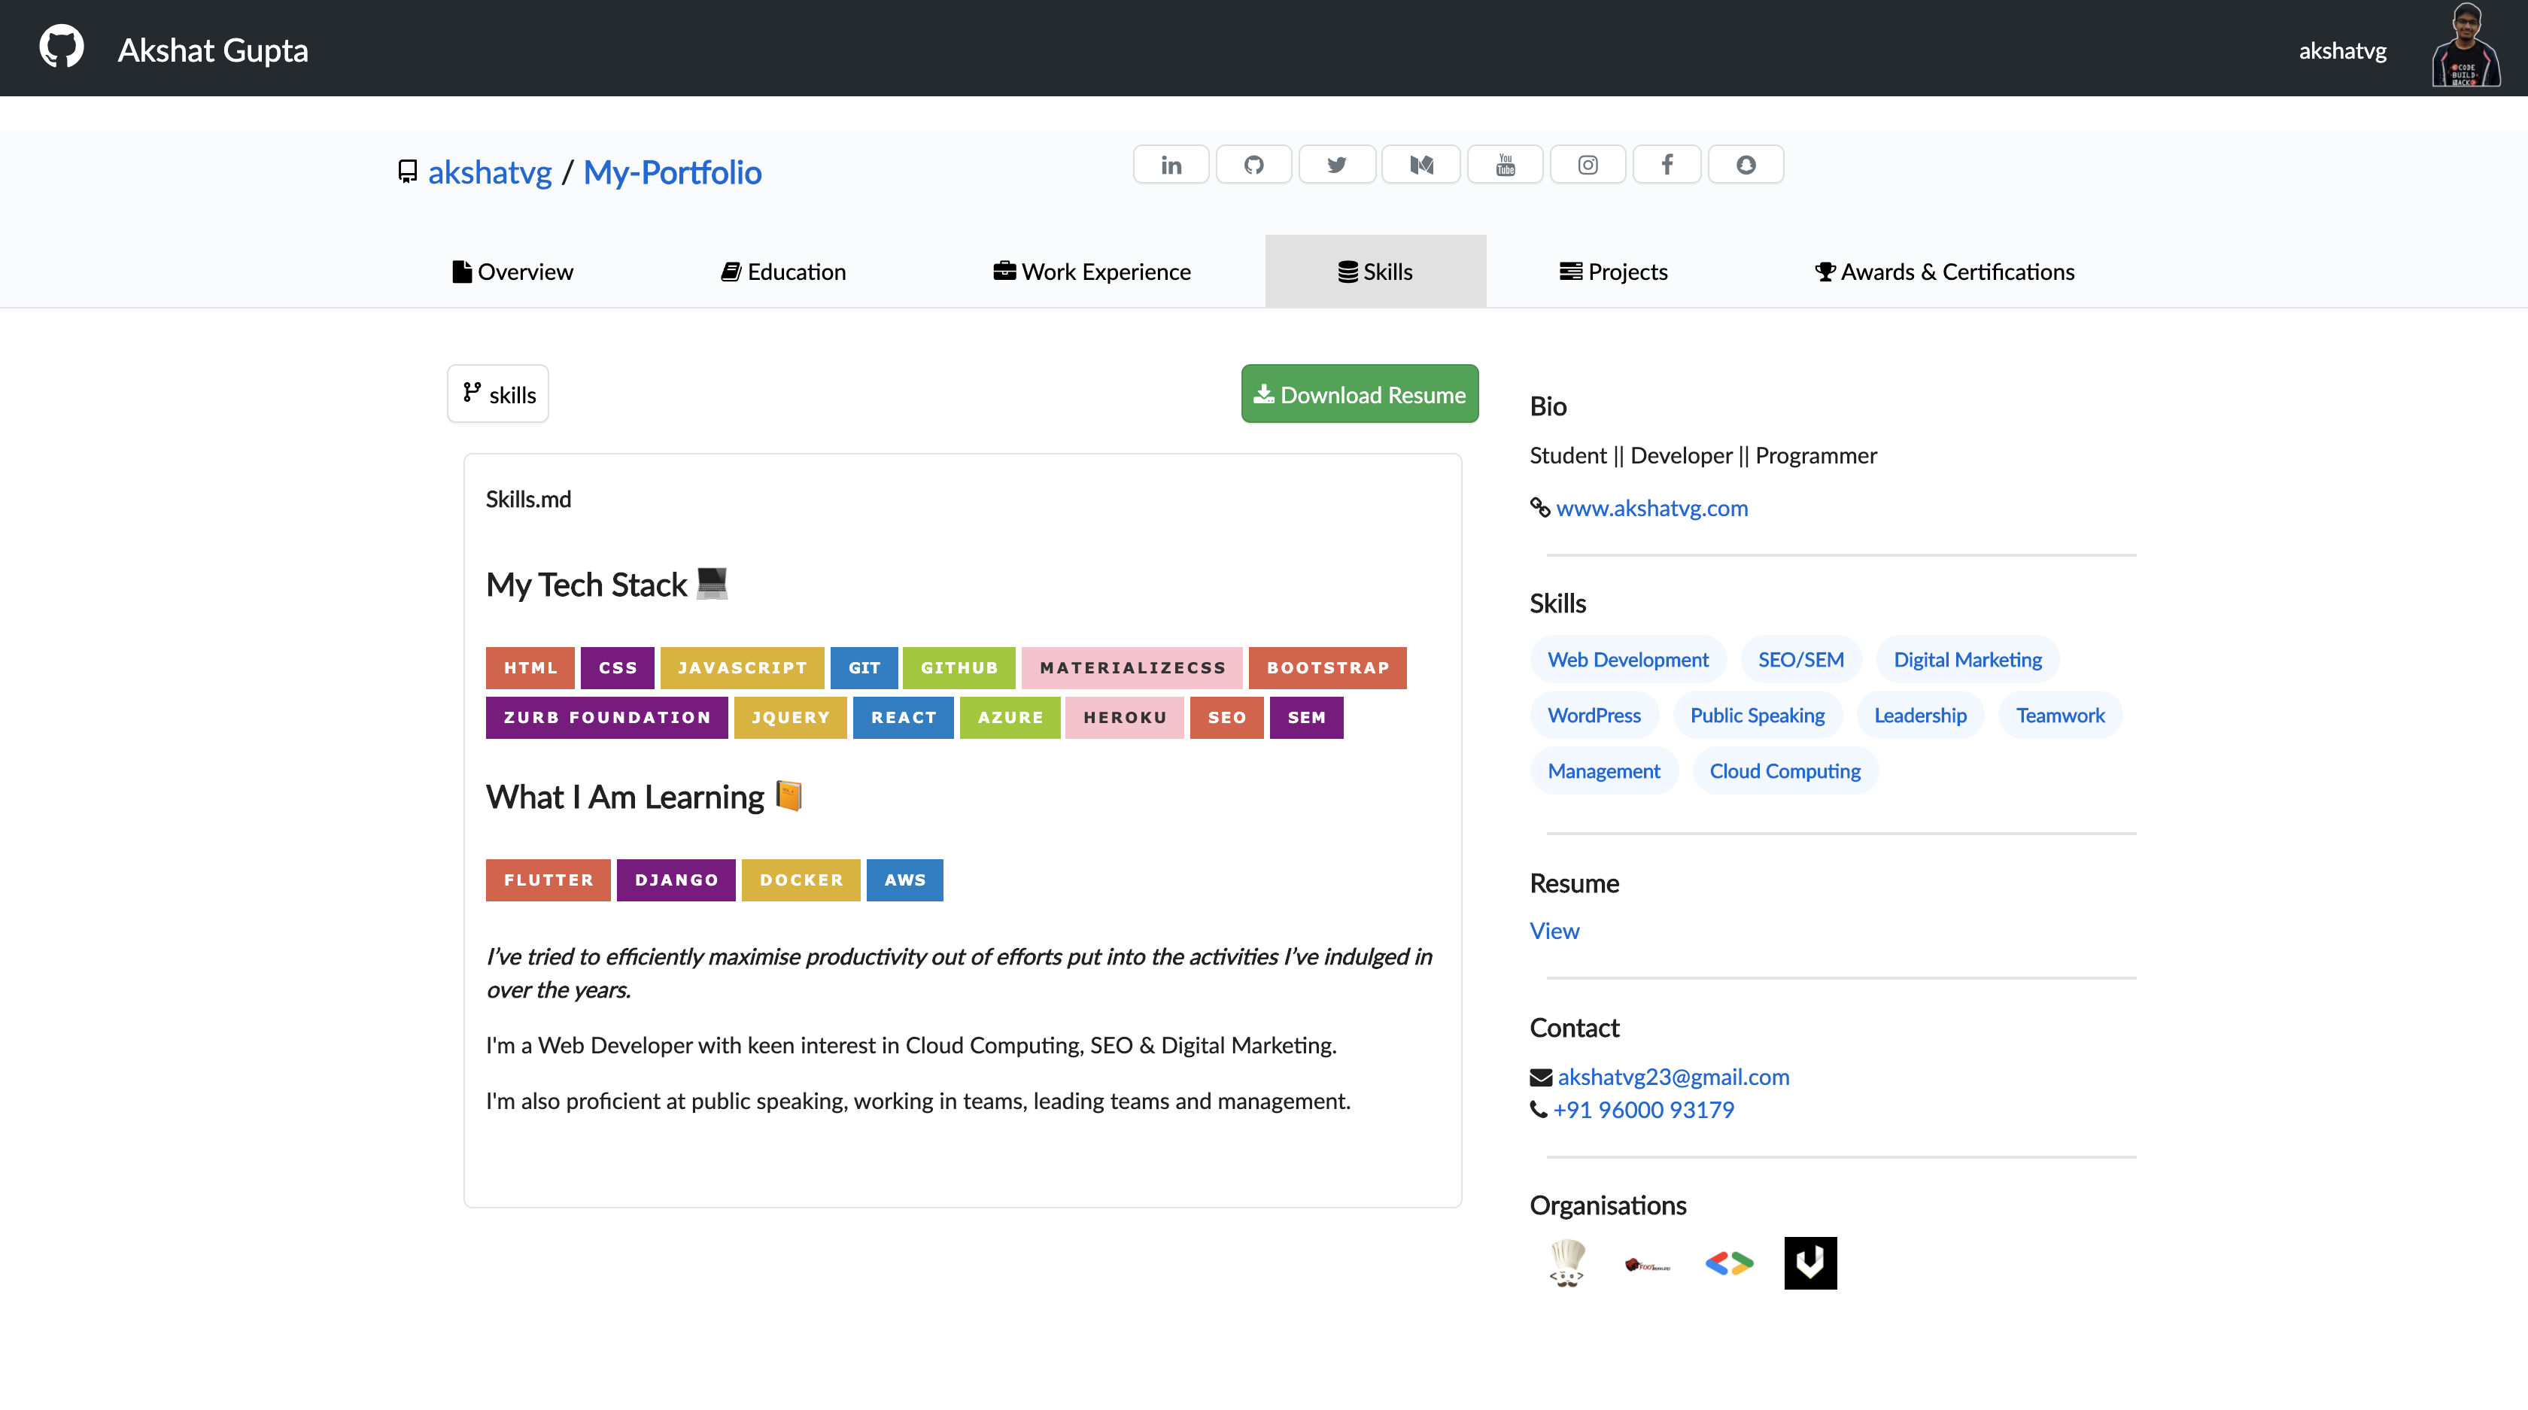2528x1410 pixels.
Task: Open the My-Portfolio repository link
Action: pos(672,173)
